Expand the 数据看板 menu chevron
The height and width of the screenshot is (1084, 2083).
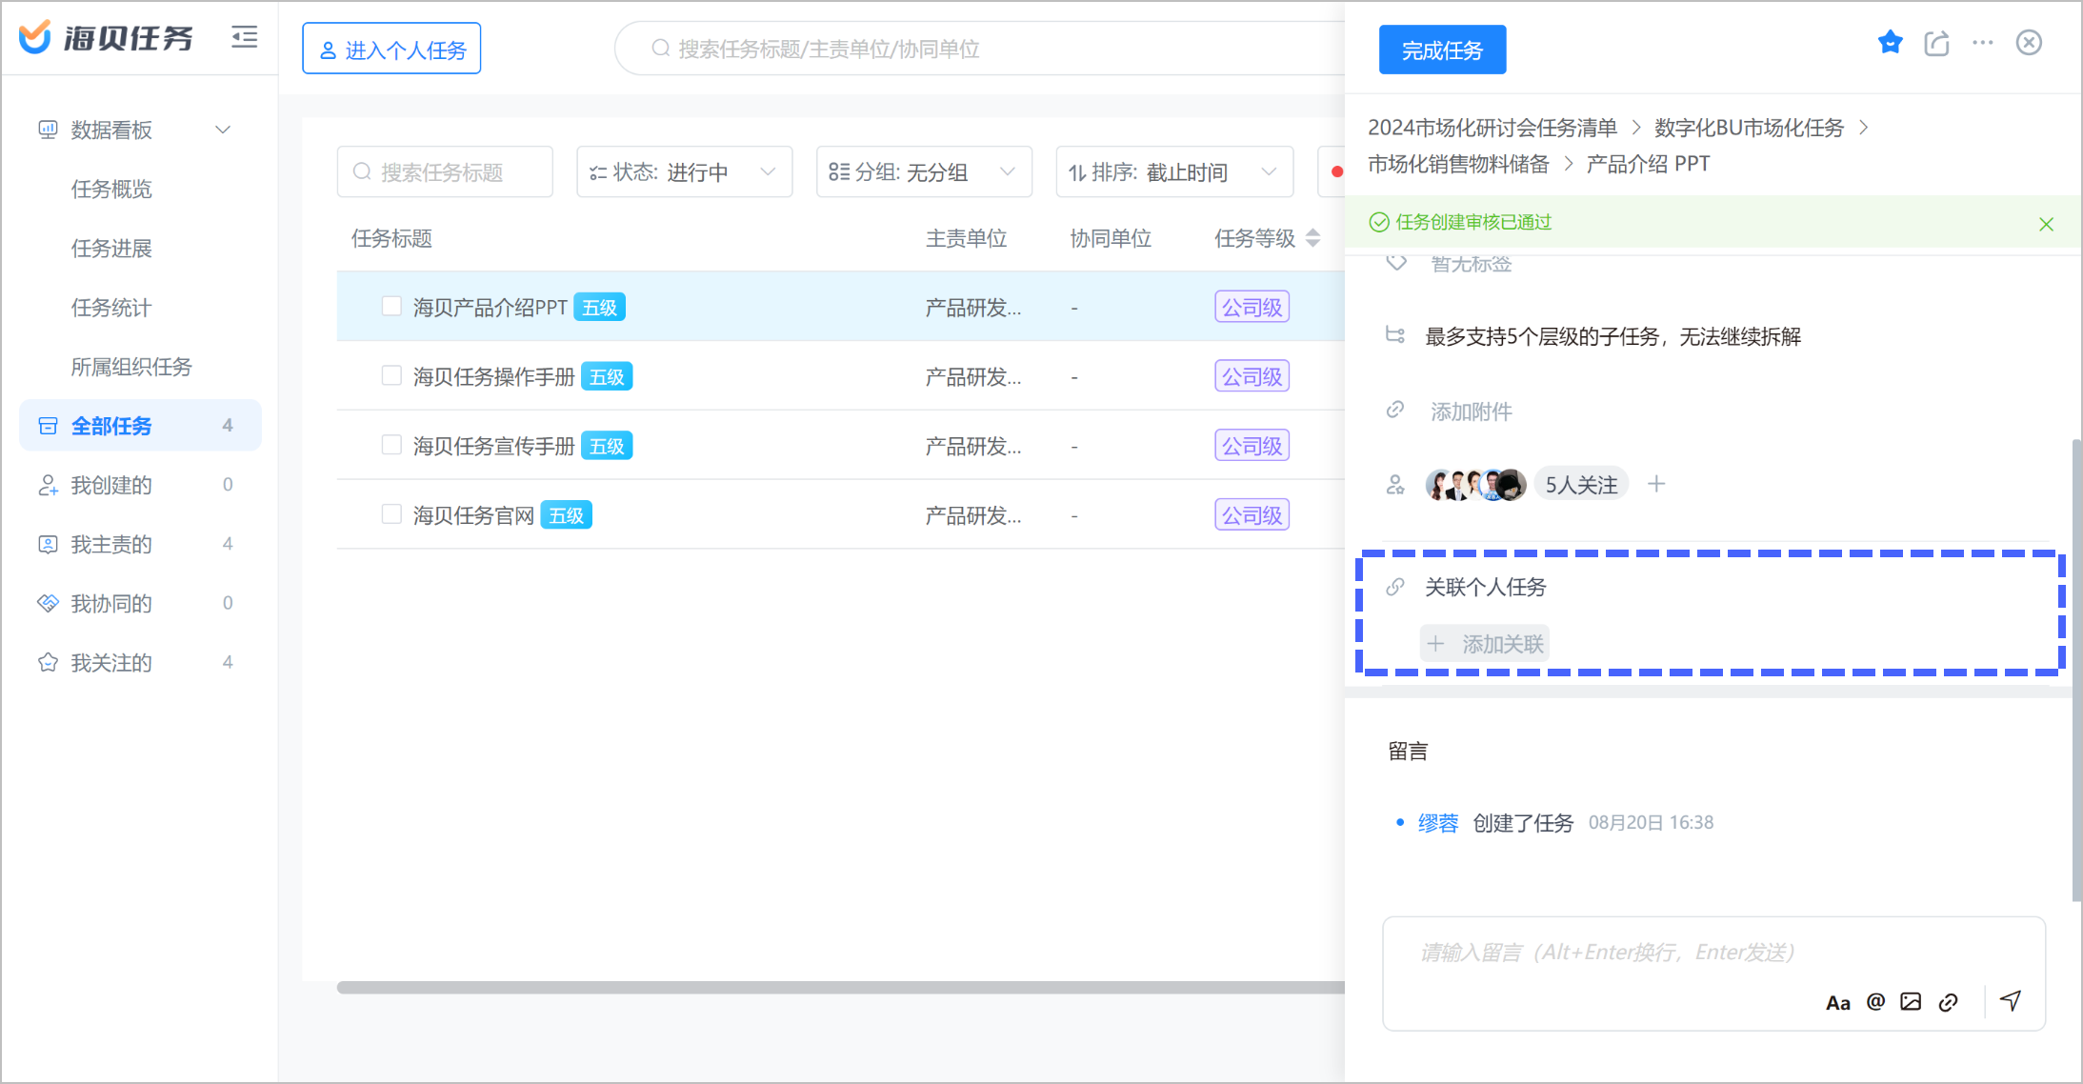[x=223, y=130]
